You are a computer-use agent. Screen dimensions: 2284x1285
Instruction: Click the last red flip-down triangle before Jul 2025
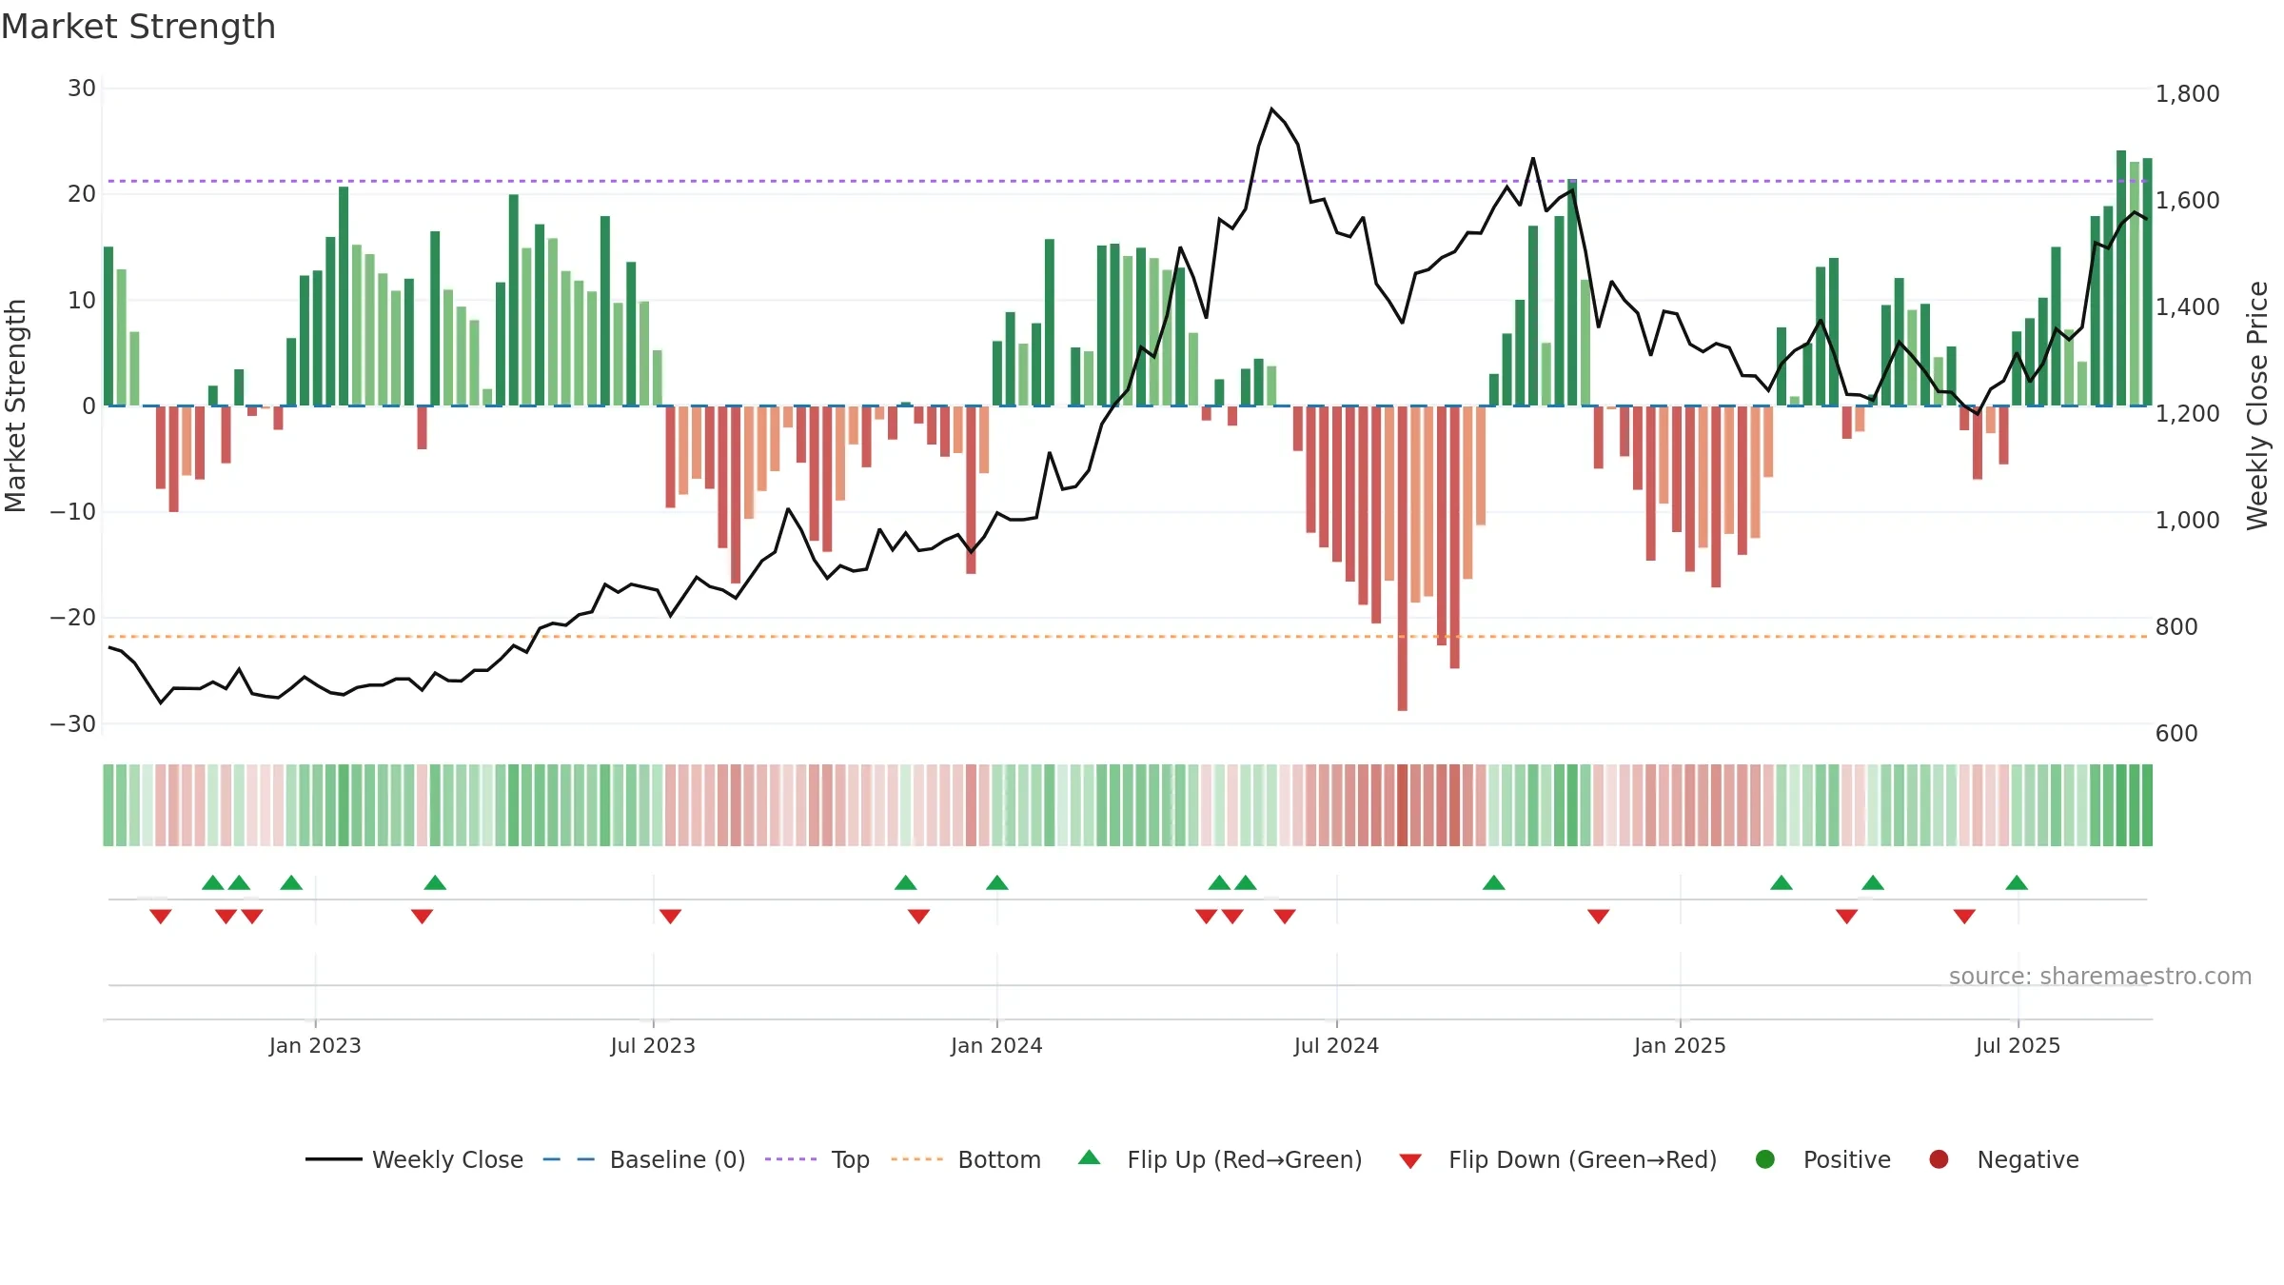click(x=1964, y=916)
